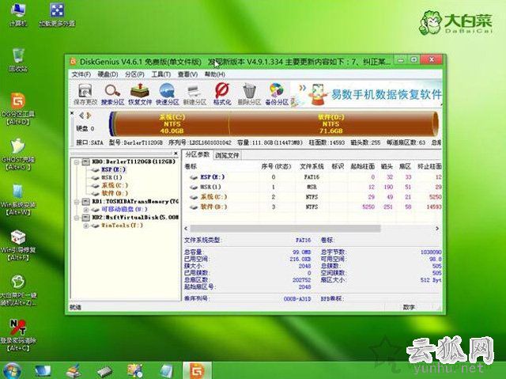Expand the WinTools(T:) tree node
Viewport: 506px width, 379px height.
point(86,226)
